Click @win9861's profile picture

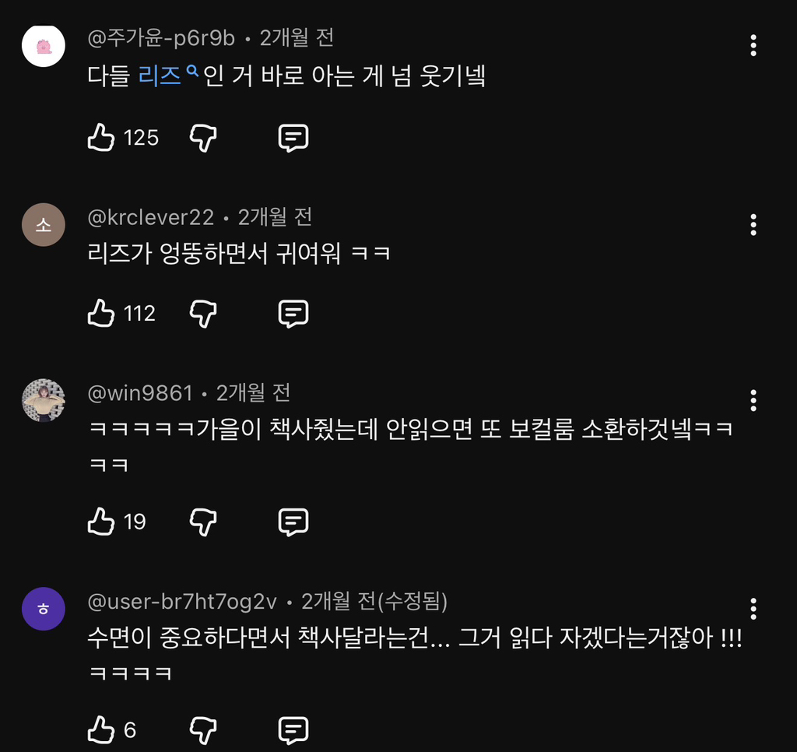(x=44, y=400)
